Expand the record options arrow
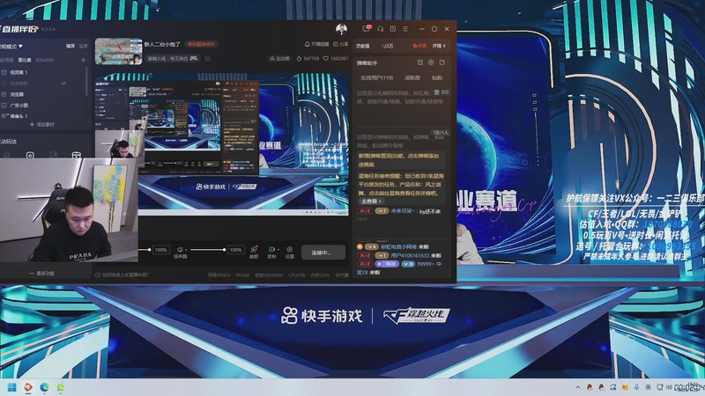705x396 pixels. click(278, 250)
